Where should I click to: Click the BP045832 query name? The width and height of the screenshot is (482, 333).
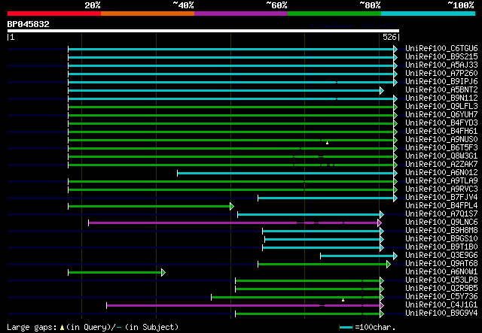[x=29, y=24]
